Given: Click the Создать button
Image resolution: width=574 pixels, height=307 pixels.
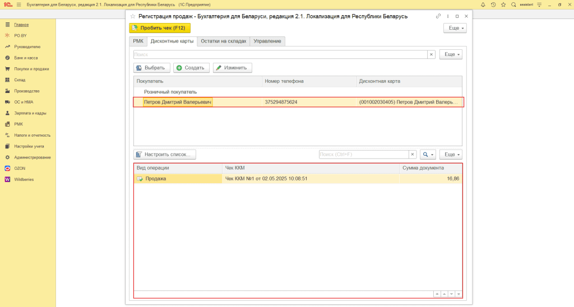Looking at the screenshot, I should pyautogui.click(x=192, y=68).
